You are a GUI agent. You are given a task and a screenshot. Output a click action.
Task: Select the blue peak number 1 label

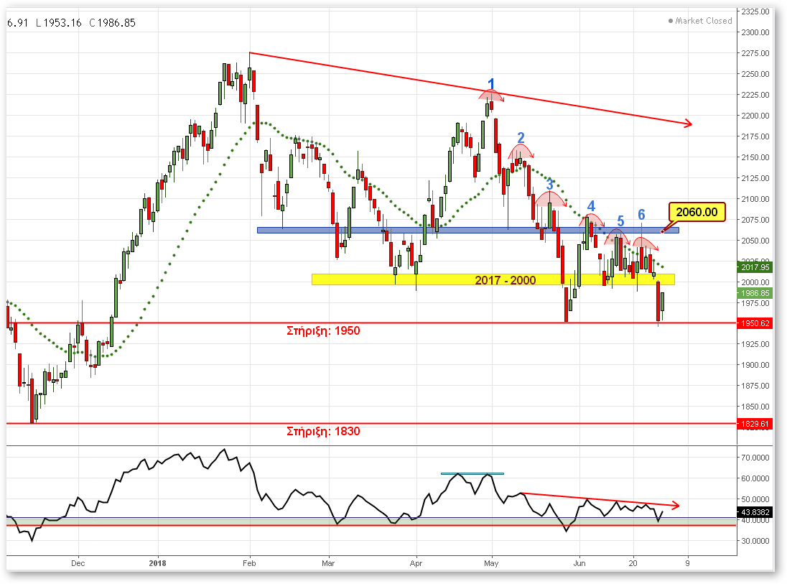click(x=491, y=84)
